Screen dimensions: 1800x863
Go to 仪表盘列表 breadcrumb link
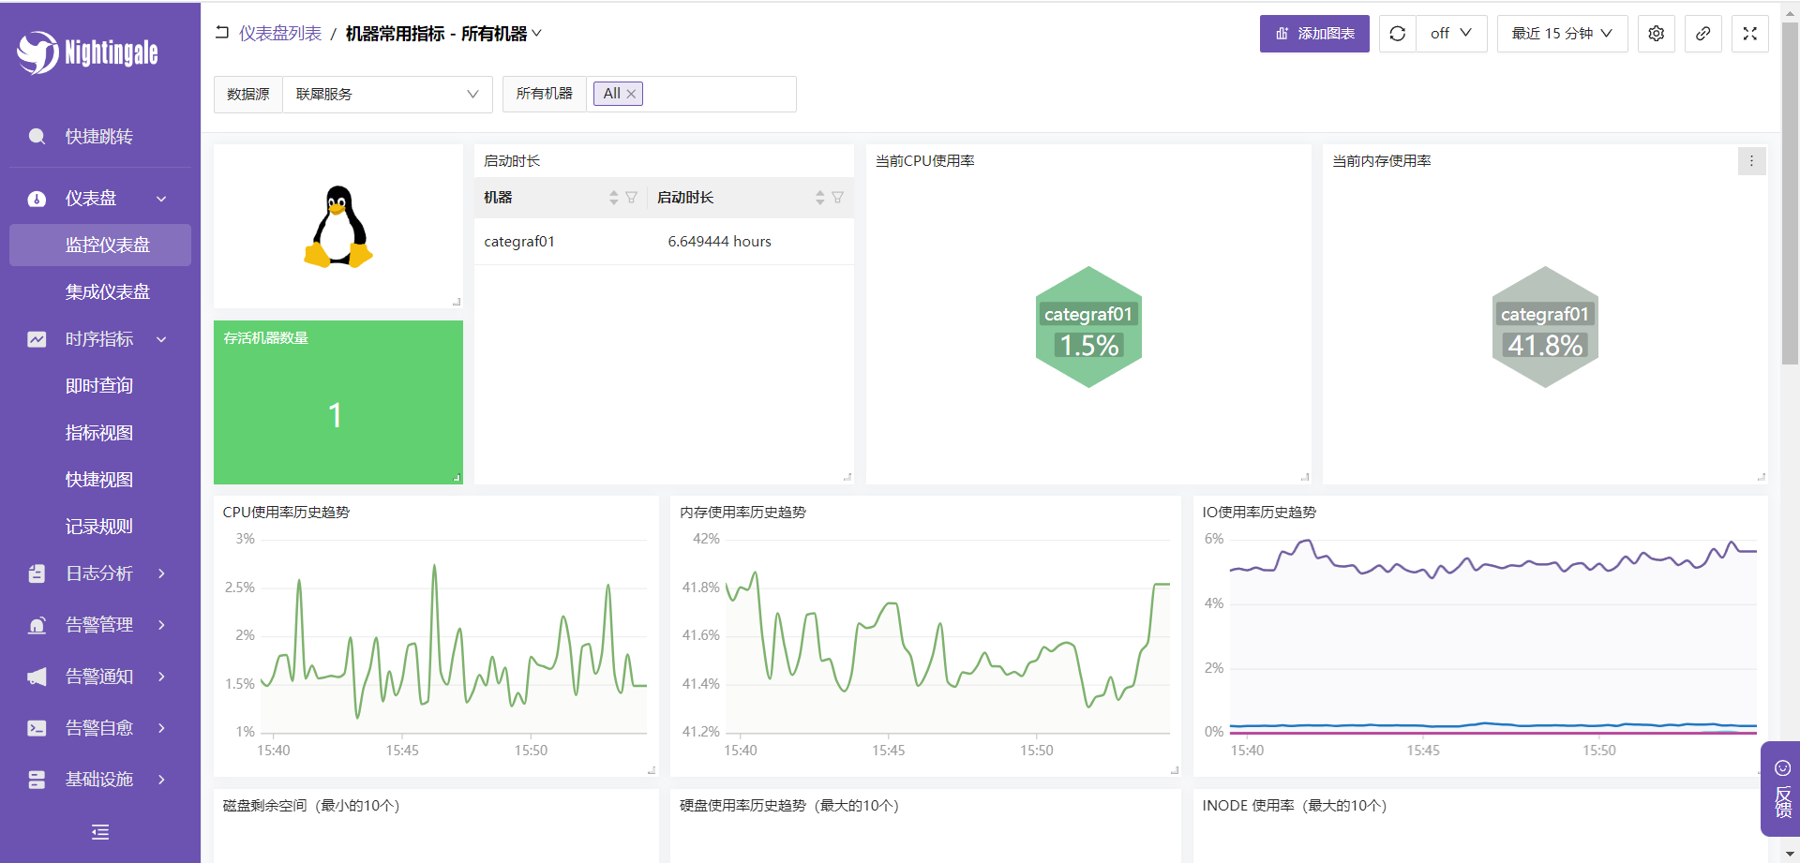tap(279, 34)
